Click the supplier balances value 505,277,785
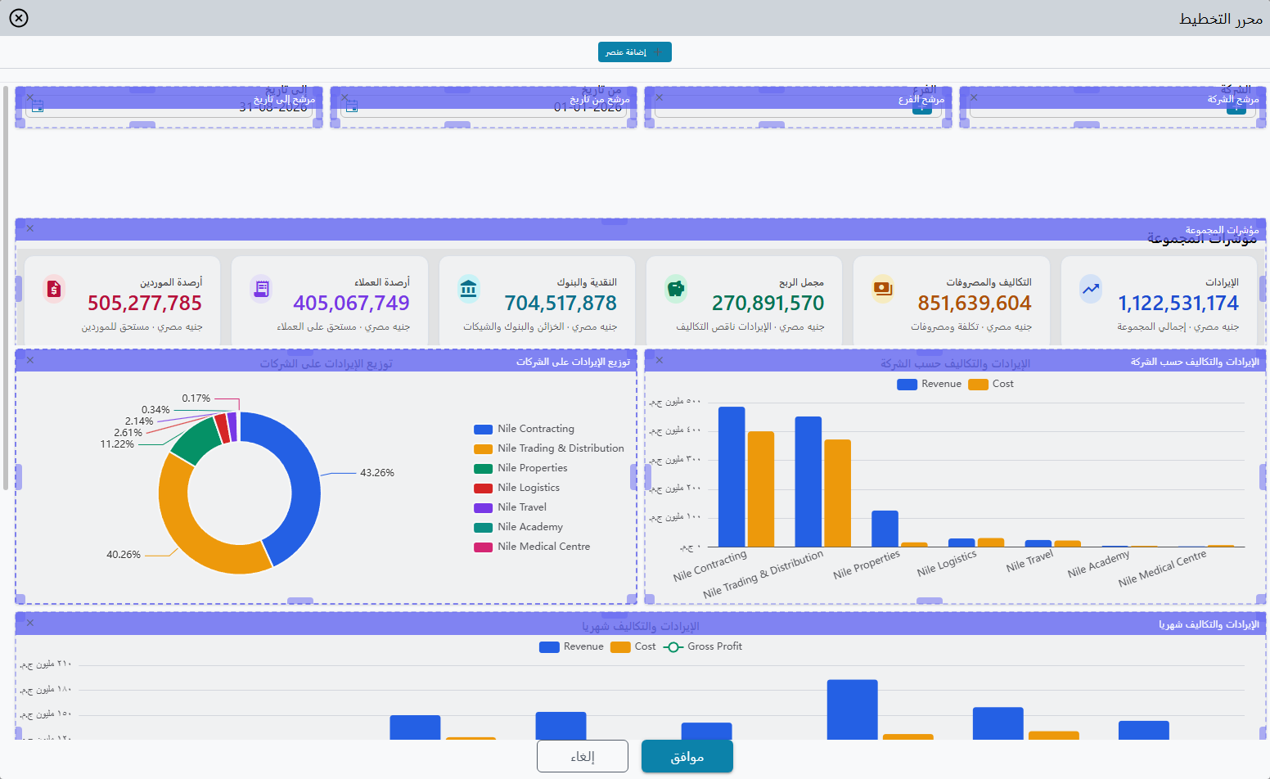1270x779 pixels. [145, 304]
